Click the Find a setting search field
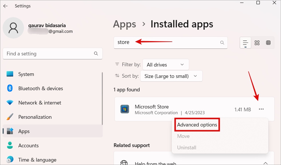This screenshot has height=165, width=281. tap(49, 54)
